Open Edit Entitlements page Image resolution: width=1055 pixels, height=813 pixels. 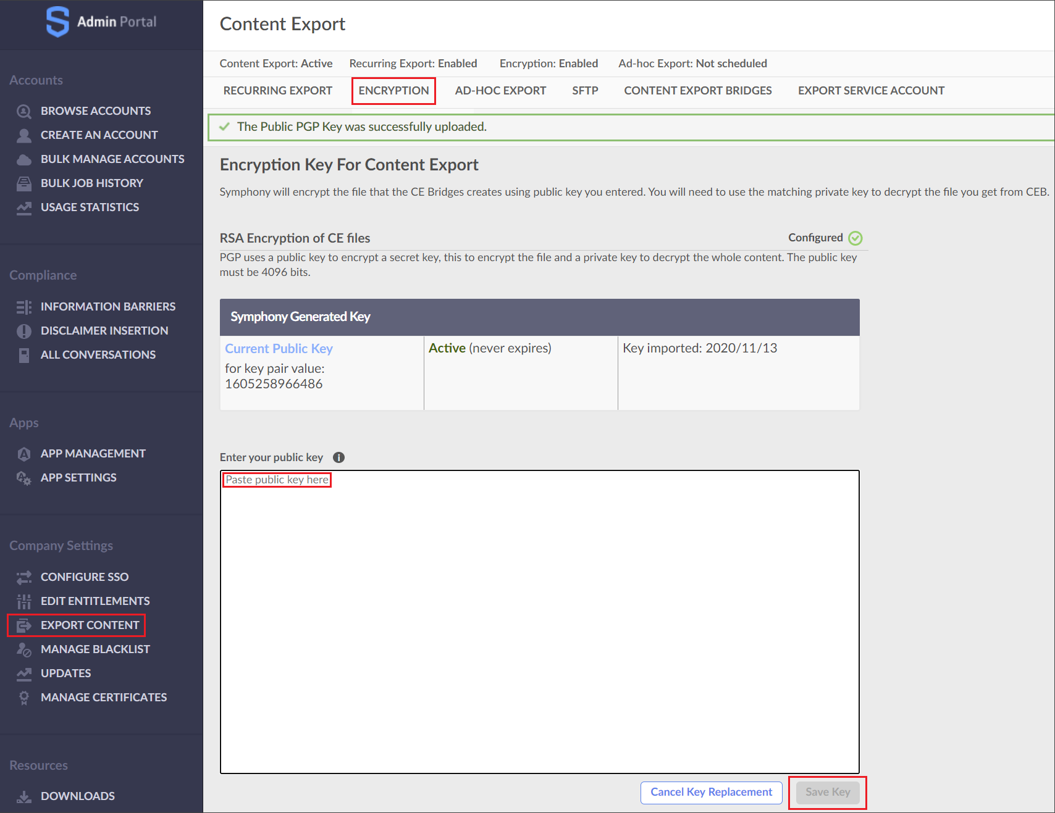(95, 601)
